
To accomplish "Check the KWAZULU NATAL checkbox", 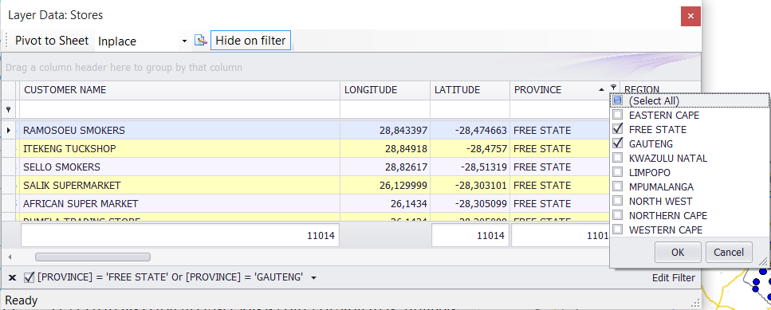I will coord(618,159).
